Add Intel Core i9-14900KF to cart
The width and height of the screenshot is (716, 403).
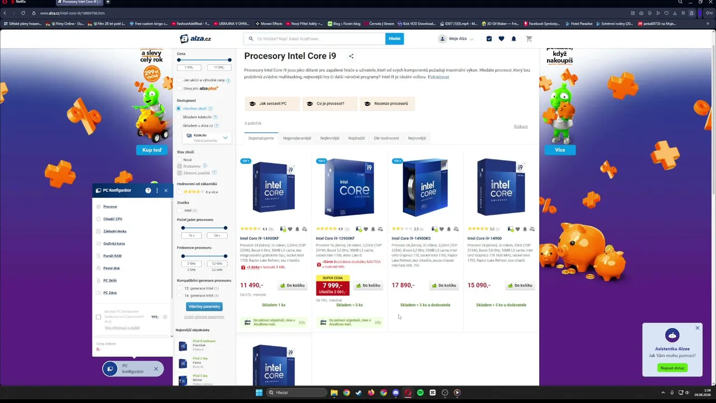293,285
